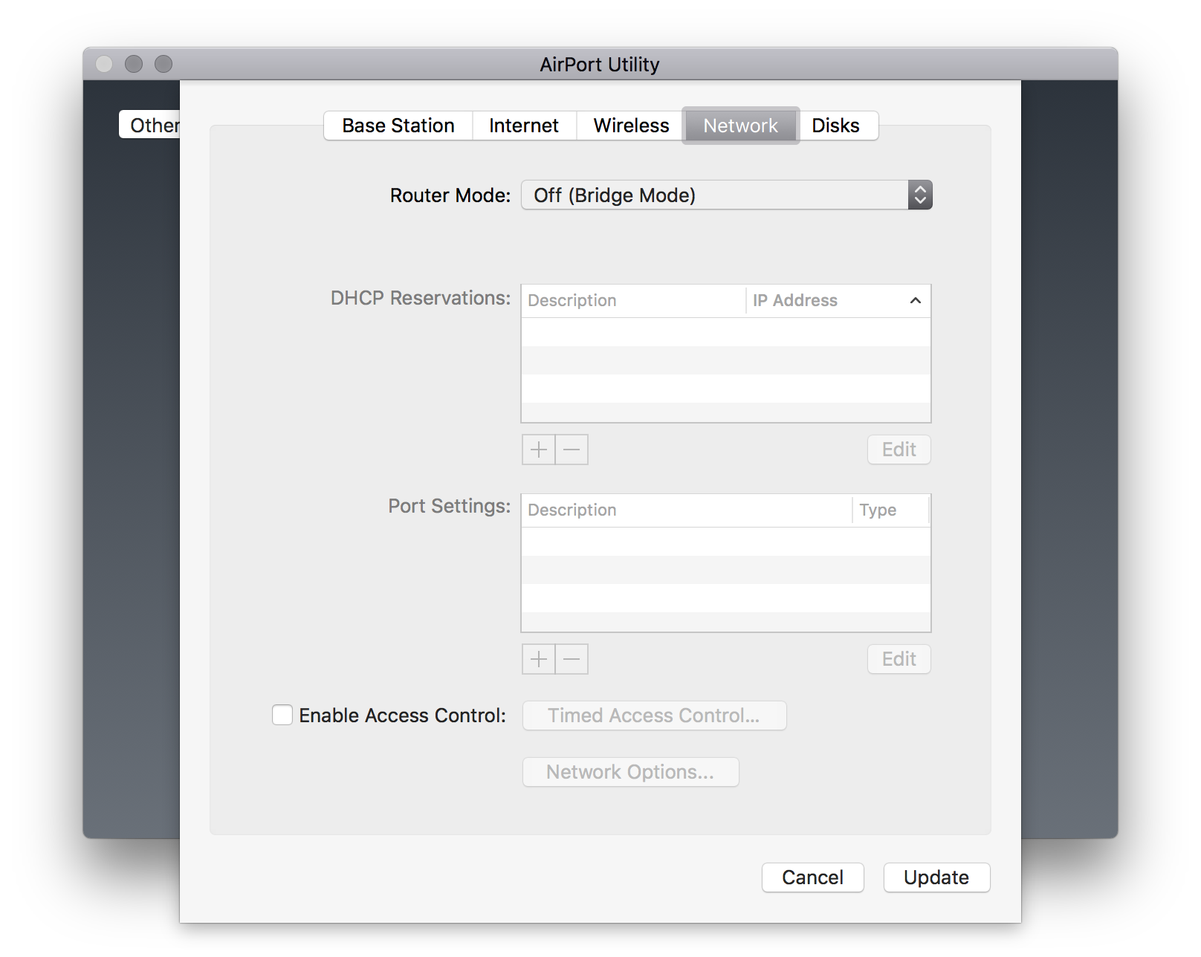Click Port Settings Type column header
The width and height of the screenshot is (1201, 957).
click(x=891, y=510)
